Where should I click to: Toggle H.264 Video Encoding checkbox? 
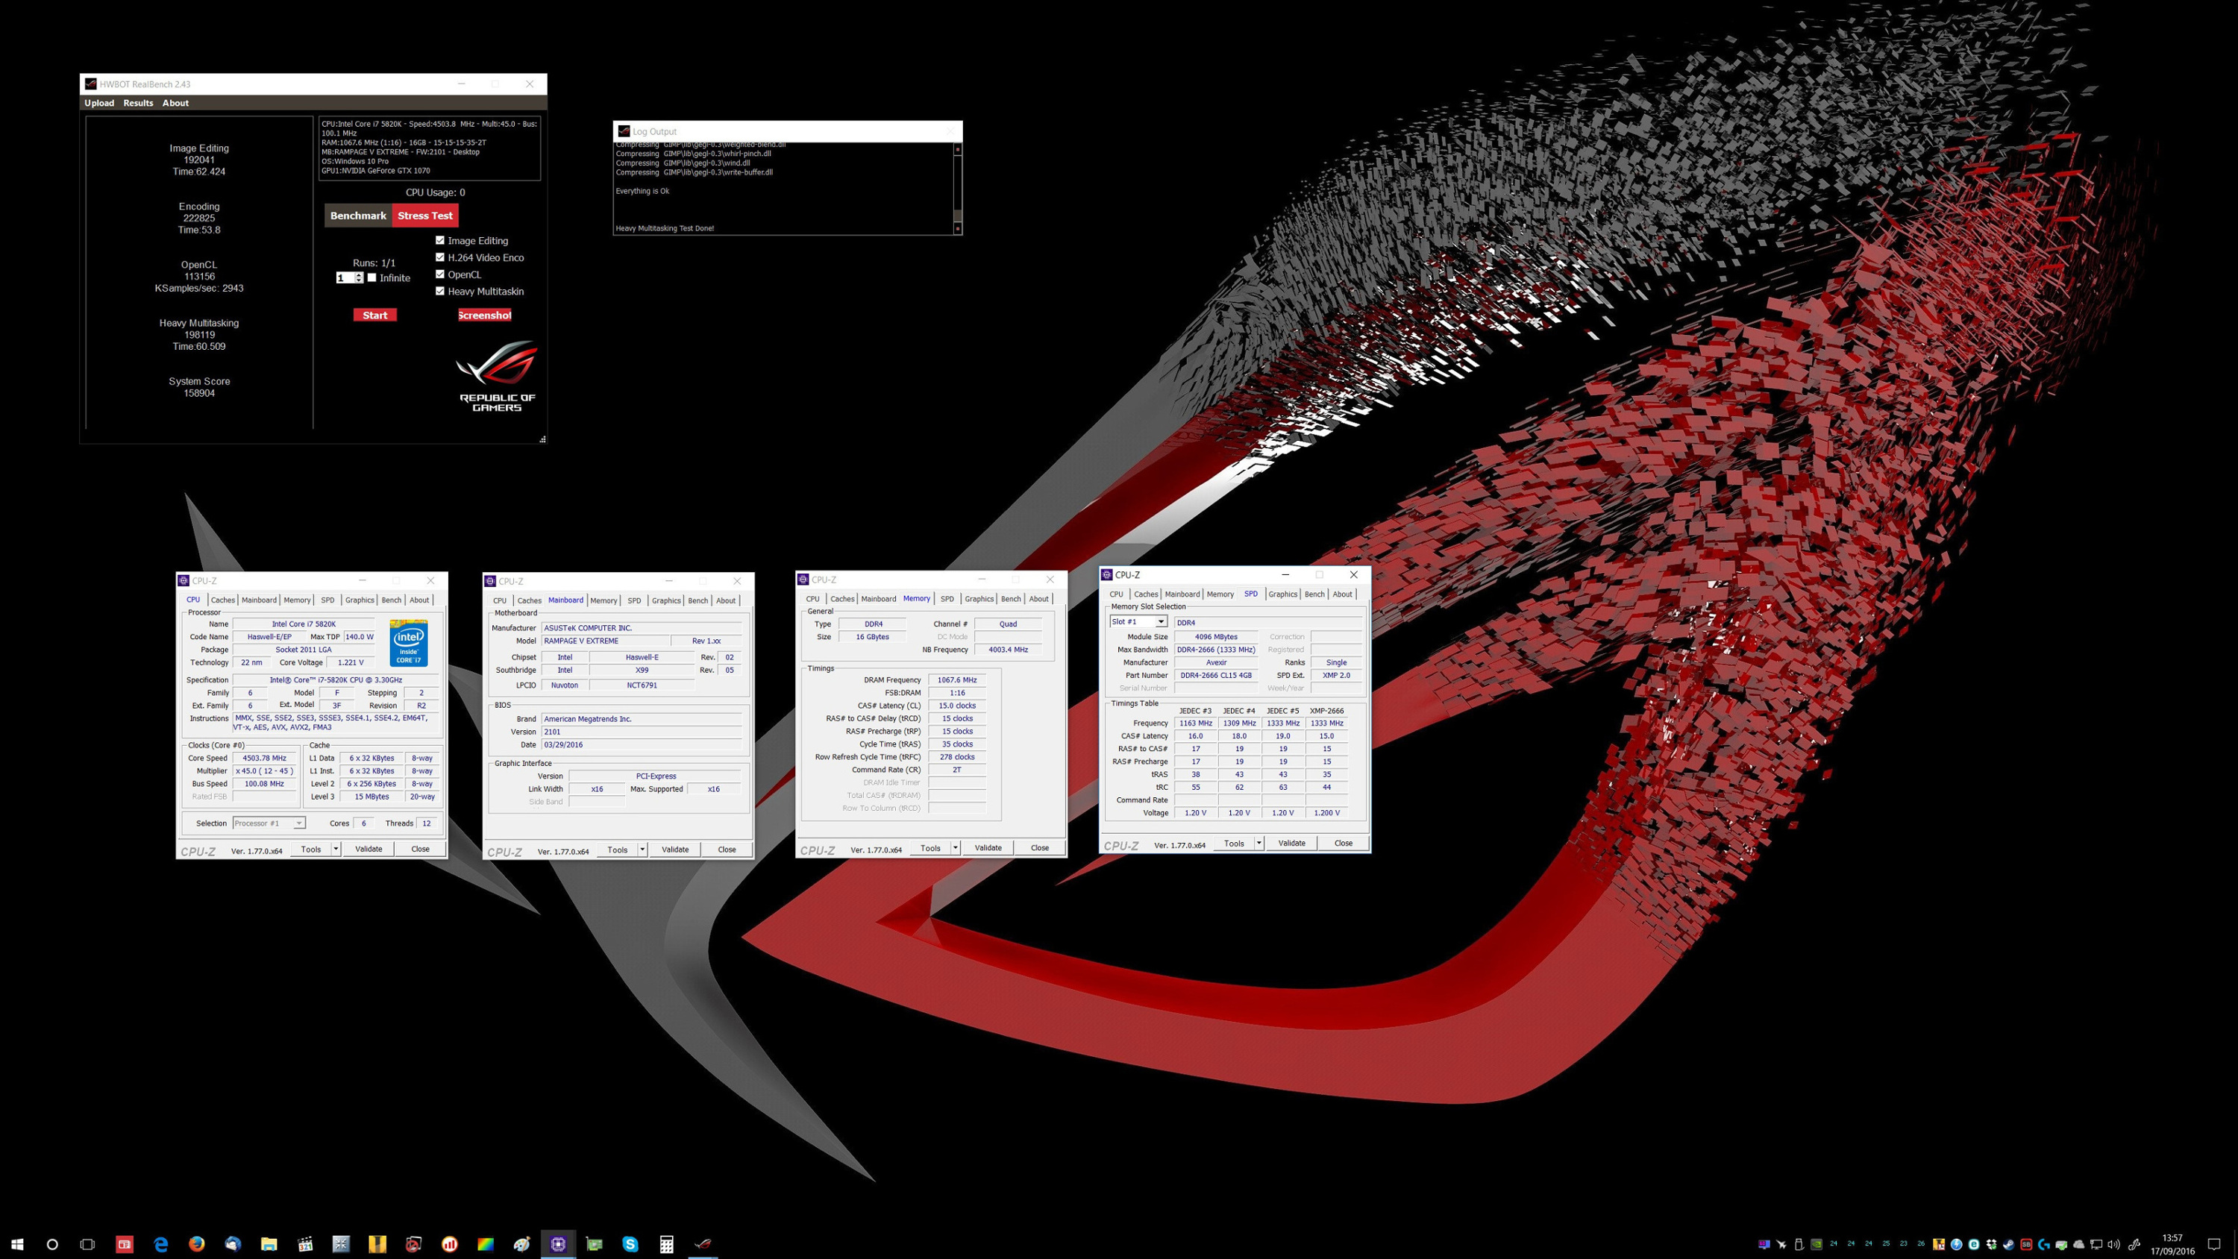[x=439, y=257]
